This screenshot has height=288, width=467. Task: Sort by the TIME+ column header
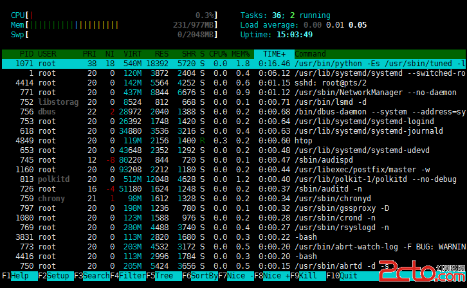pos(274,54)
